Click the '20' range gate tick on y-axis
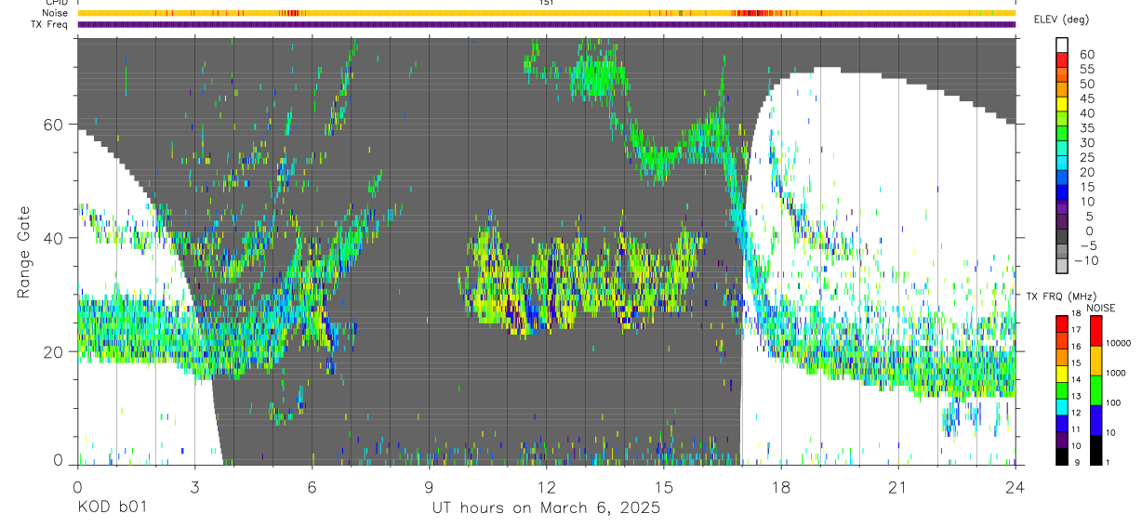The width and height of the screenshot is (1142, 527). tap(55, 350)
